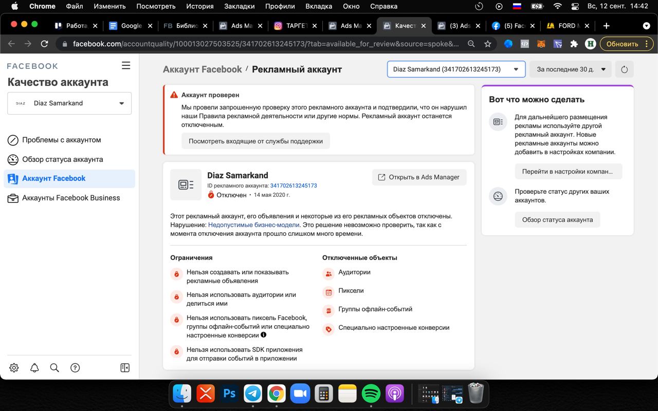Open Telegram from the Dock
The width and height of the screenshot is (658, 411).
point(253,394)
